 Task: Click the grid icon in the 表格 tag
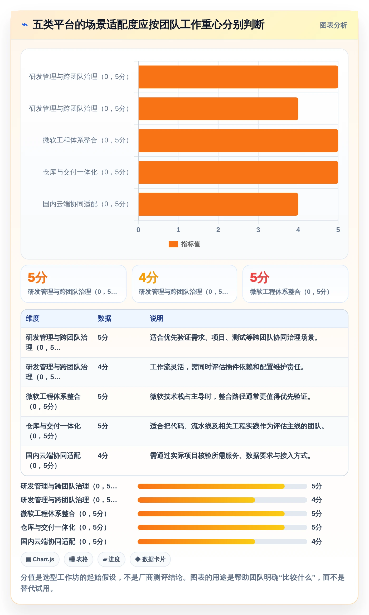click(72, 559)
